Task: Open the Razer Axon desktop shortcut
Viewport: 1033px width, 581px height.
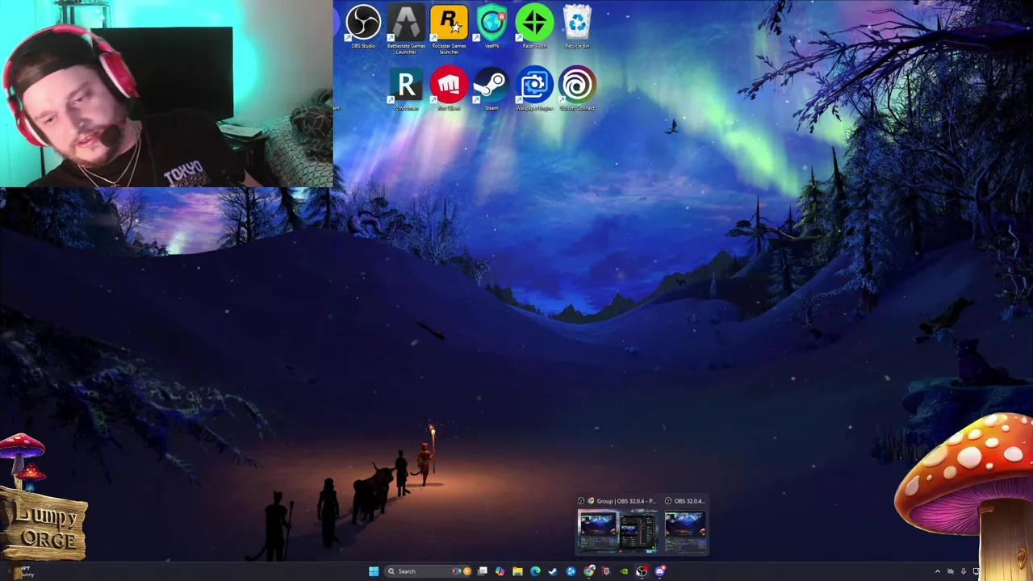Action: point(534,27)
